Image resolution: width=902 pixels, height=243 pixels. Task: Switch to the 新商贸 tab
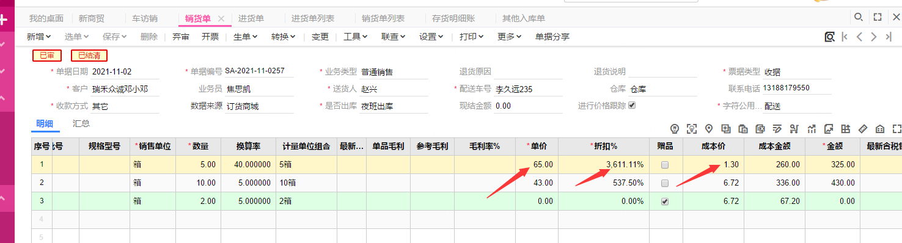coord(92,19)
